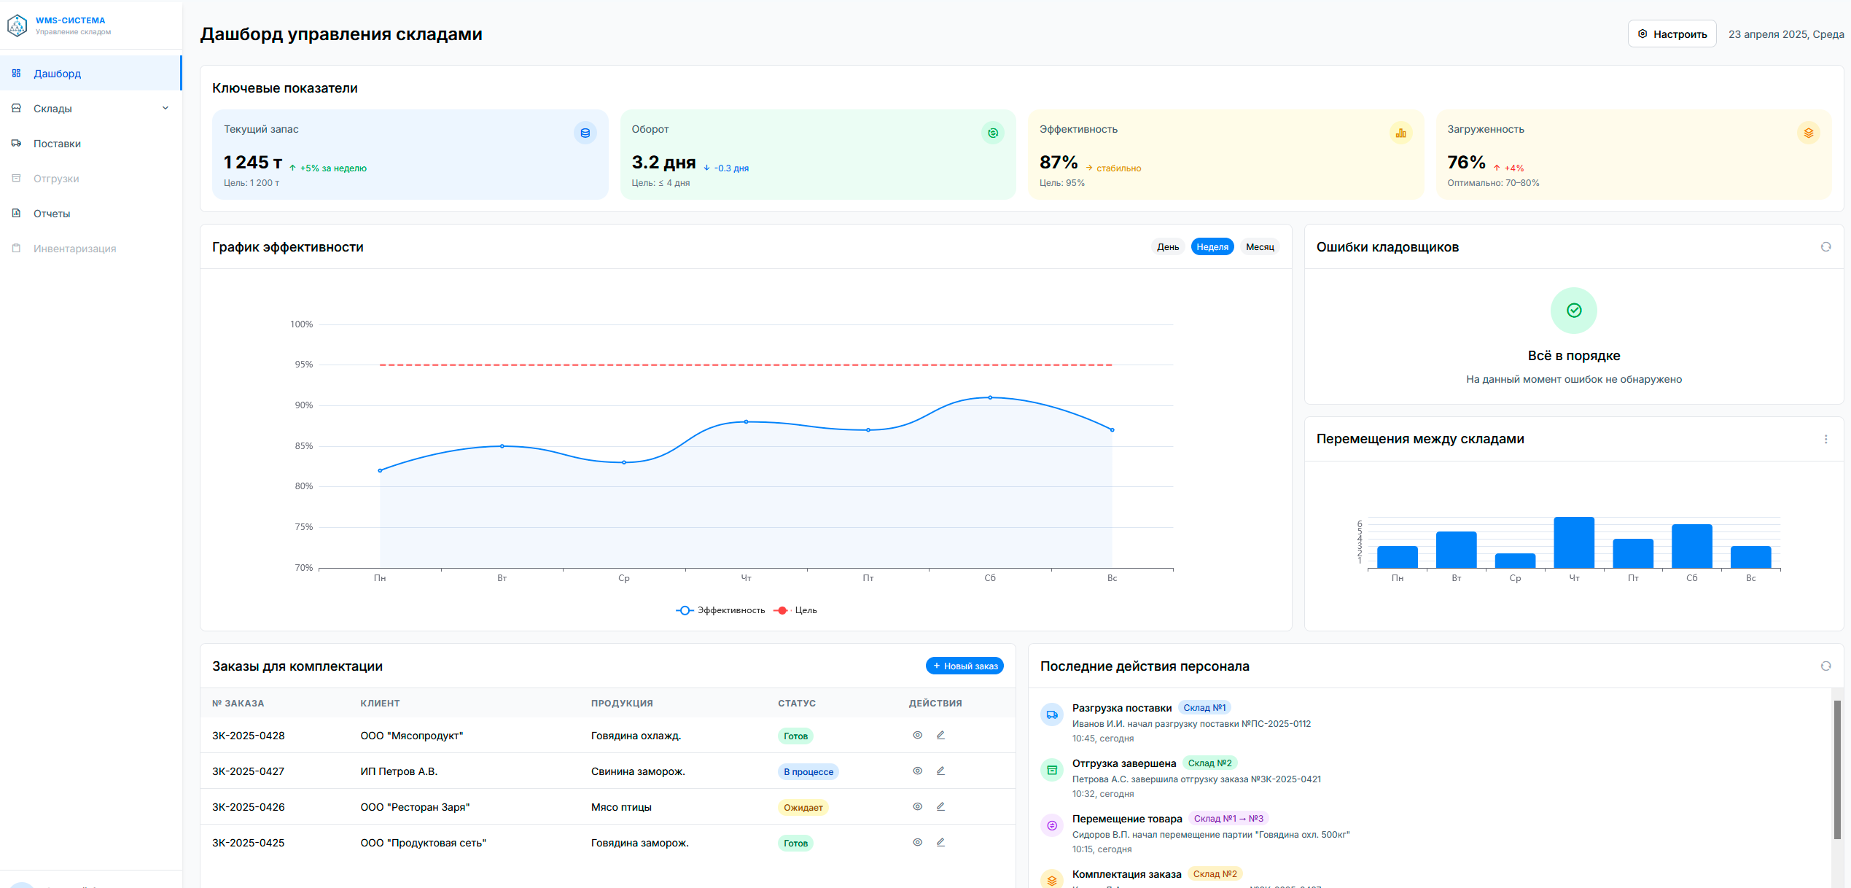
Task: Click the staff actions list scrollbar
Action: (x=1837, y=770)
